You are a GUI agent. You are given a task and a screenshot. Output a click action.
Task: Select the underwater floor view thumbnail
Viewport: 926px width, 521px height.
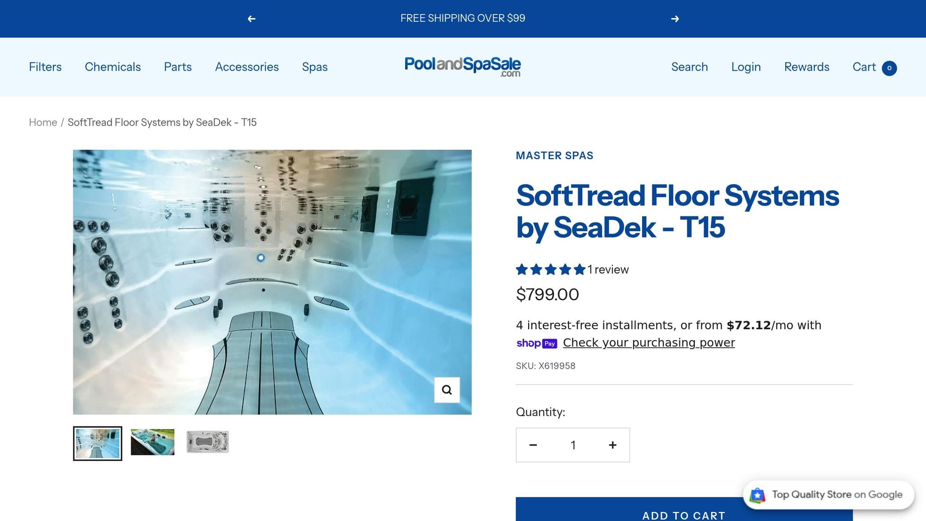(98, 442)
